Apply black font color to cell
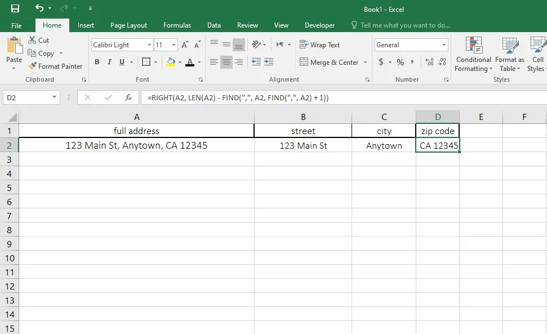Screen dimensions: 547x334 point(190,62)
